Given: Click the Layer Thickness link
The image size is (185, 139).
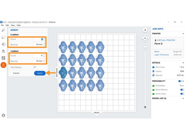Looking at the screenshot, I should (x=162, y=55).
